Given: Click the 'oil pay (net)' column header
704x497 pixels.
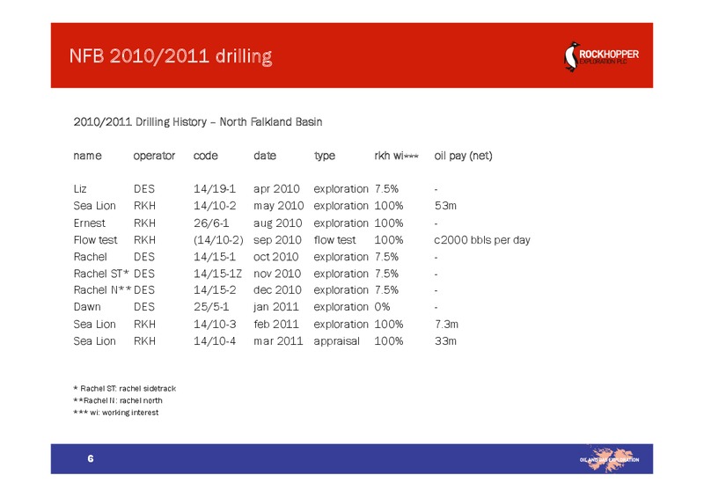Looking at the screenshot, I should (464, 156).
